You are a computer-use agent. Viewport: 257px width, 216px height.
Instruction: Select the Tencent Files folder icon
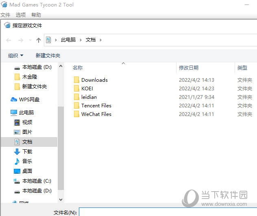pyautogui.click(x=76, y=105)
